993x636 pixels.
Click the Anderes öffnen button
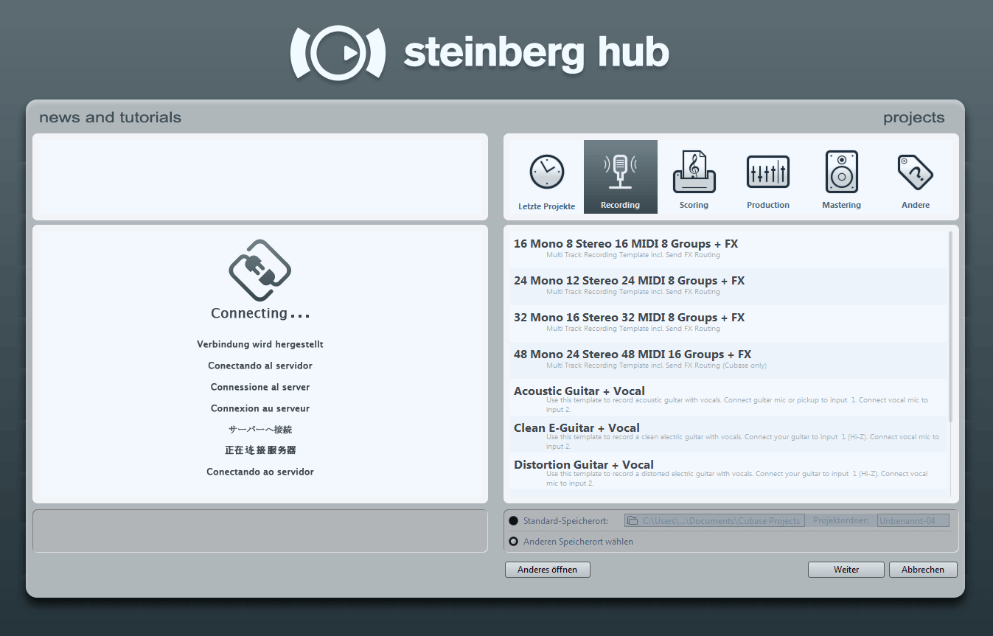click(x=547, y=570)
